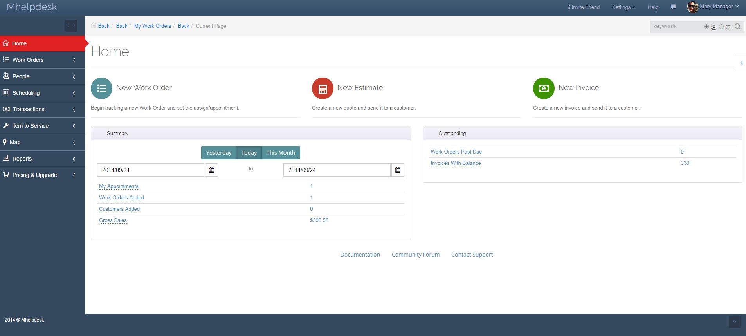Click the end date input field
746x336 pixels.
337,170
